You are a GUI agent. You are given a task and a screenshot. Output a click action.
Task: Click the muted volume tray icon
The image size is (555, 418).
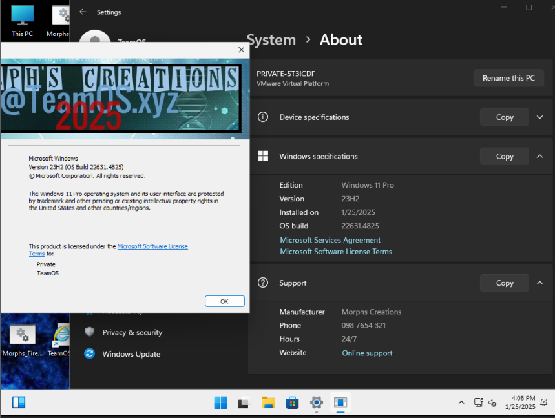coord(492,403)
